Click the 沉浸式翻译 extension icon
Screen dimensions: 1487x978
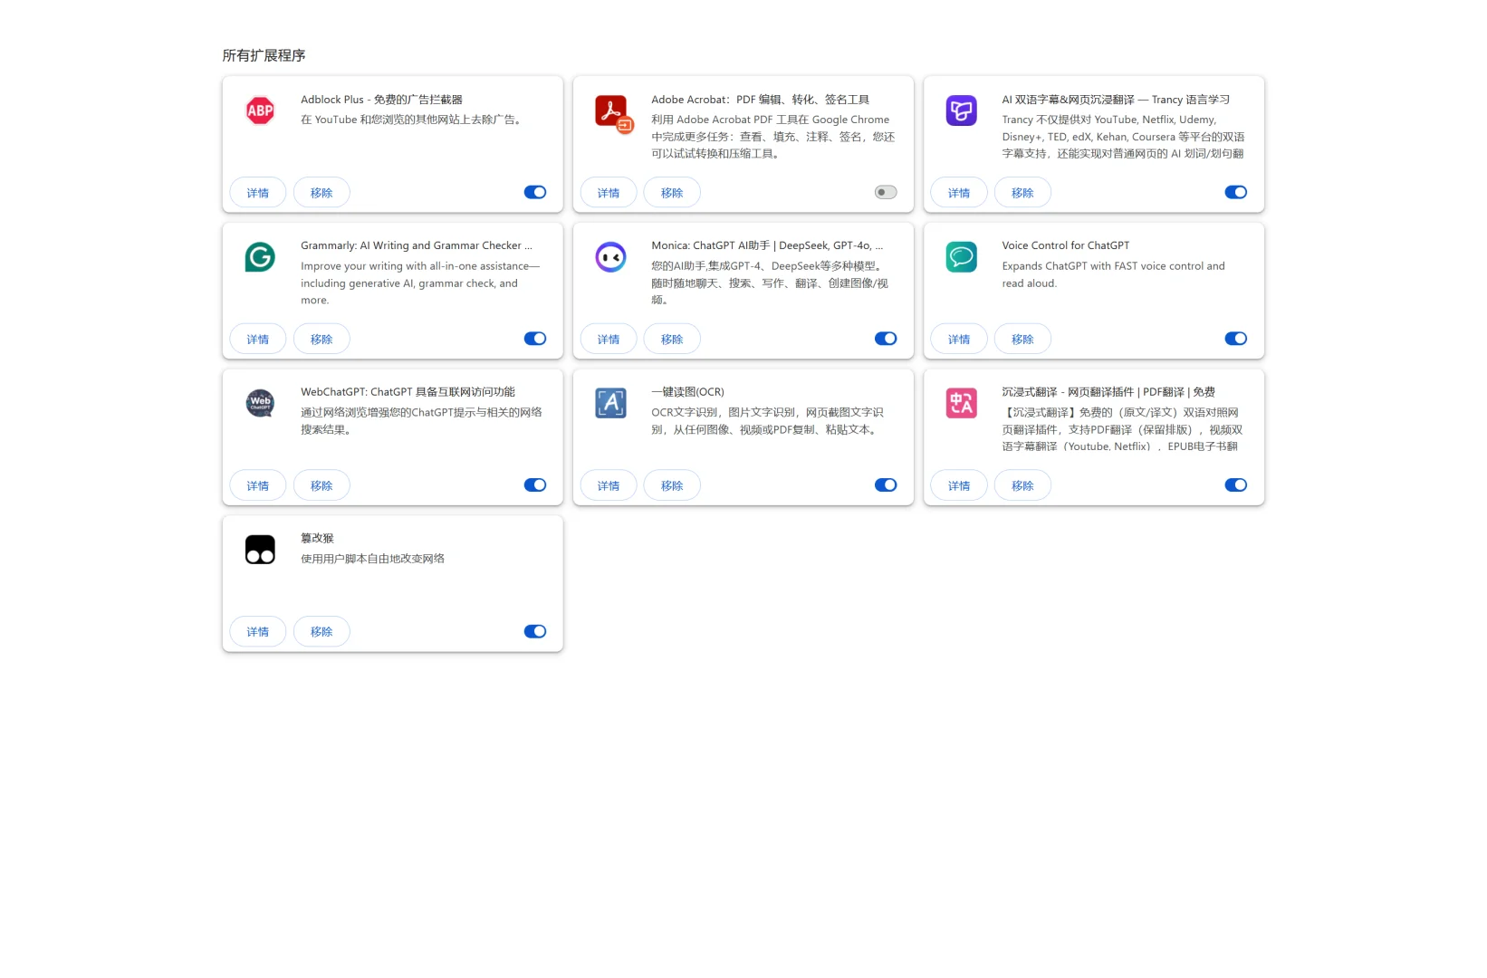[x=961, y=403]
